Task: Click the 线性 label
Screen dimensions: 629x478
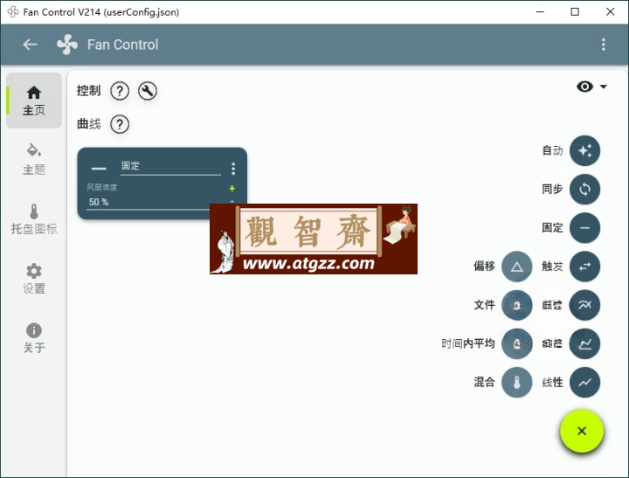Action: pos(552,382)
